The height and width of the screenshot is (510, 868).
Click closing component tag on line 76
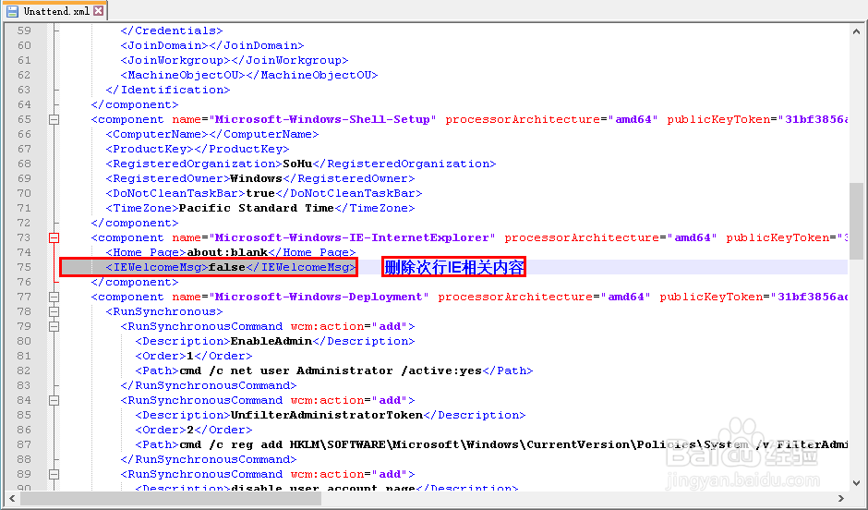pos(135,282)
